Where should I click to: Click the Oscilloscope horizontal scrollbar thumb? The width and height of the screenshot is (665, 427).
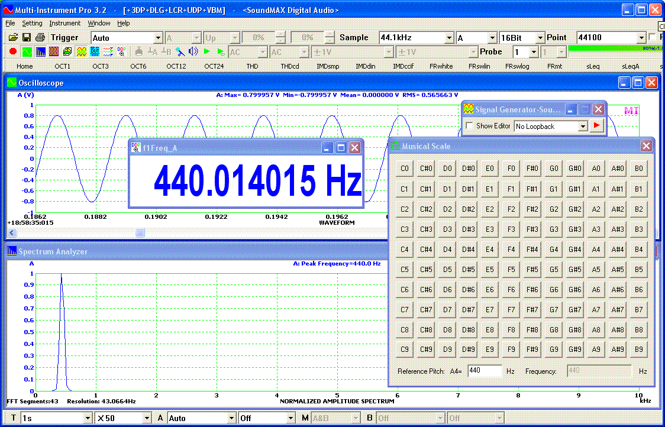140,233
